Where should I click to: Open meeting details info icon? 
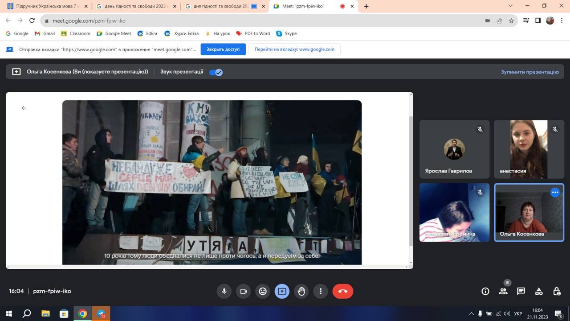485,291
